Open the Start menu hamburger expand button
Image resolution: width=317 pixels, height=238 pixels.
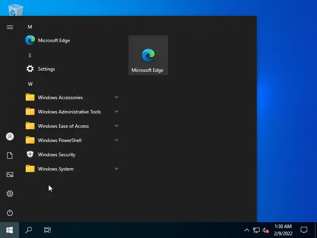point(10,27)
